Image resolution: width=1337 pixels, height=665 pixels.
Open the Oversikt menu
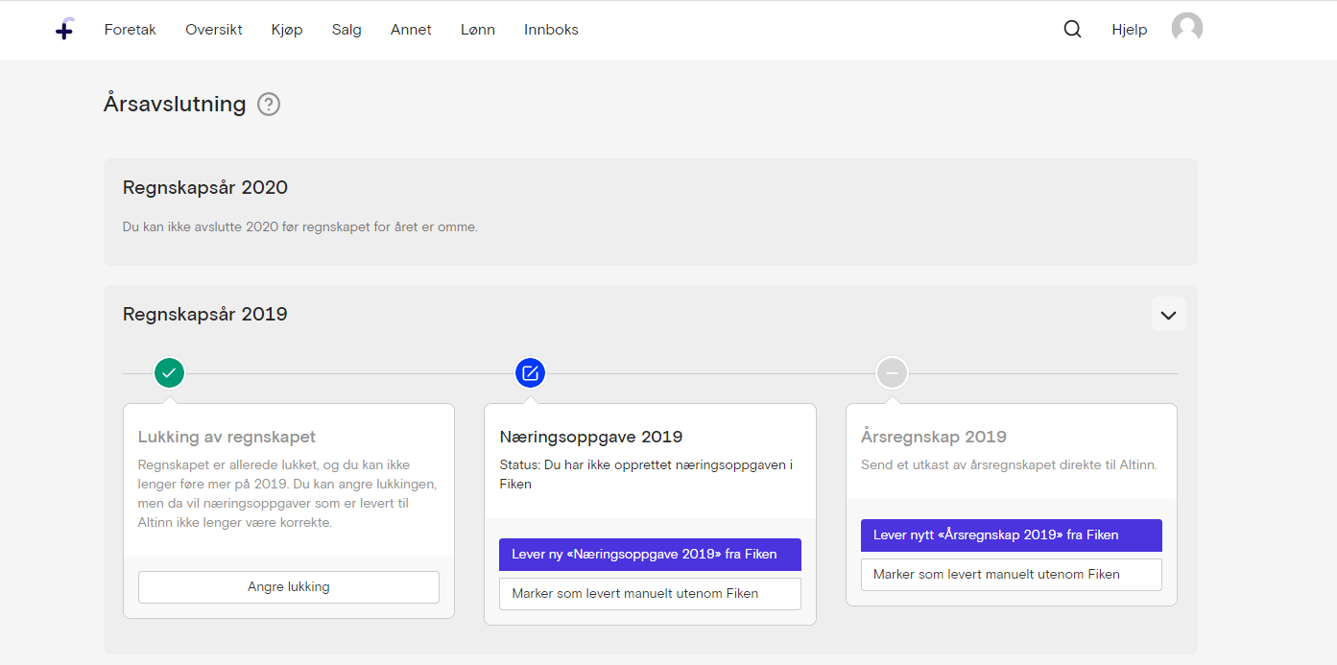[x=214, y=30]
